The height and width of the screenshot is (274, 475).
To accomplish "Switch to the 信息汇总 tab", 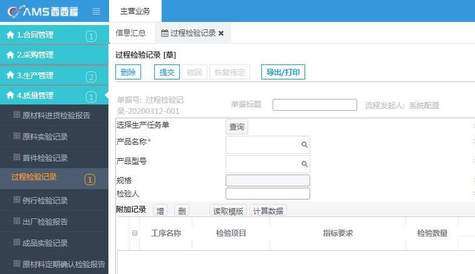I will click(x=130, y=33).
